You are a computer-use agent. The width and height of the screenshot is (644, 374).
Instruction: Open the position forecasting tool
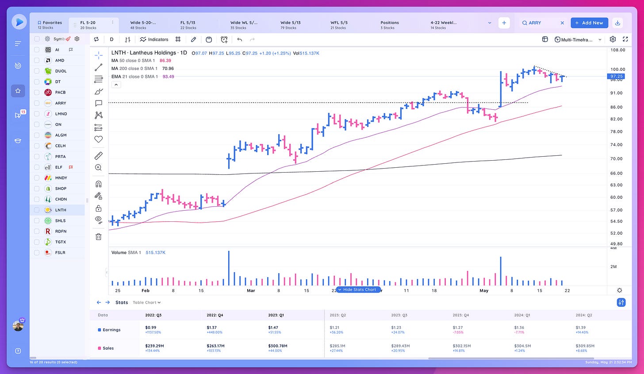(99, 127)
